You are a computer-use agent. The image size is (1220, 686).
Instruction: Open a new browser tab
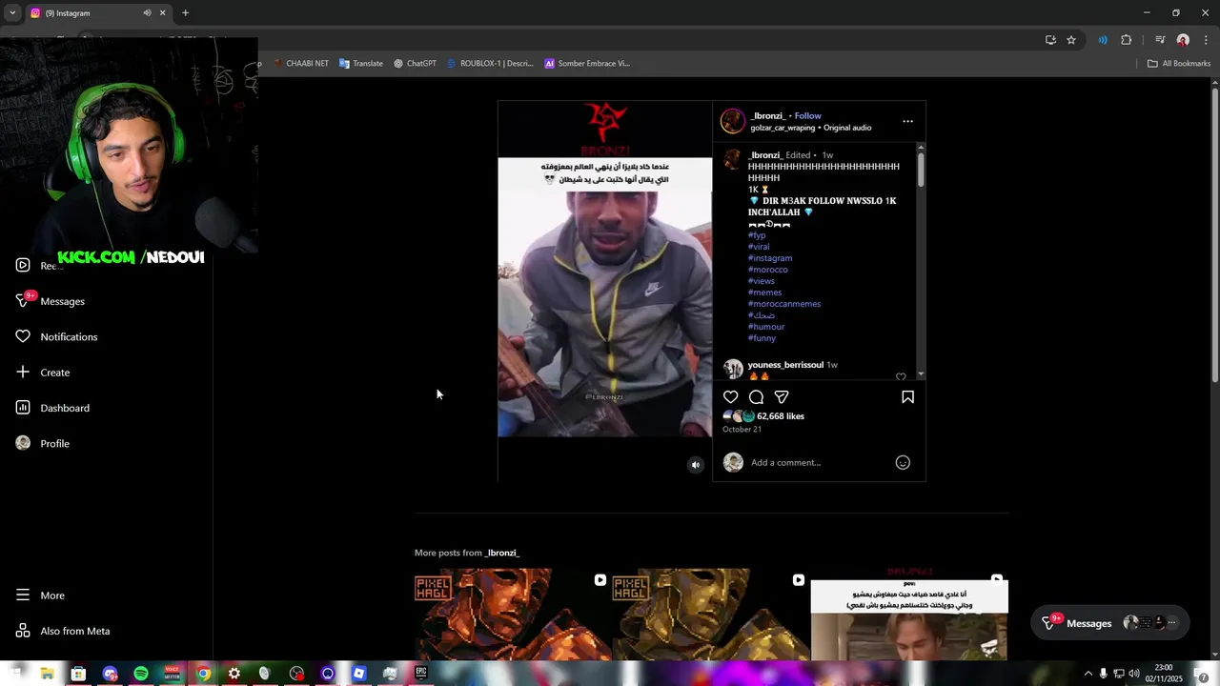185,13
